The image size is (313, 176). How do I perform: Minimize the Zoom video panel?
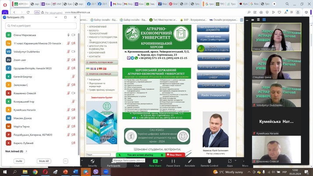tap(247, 20)
